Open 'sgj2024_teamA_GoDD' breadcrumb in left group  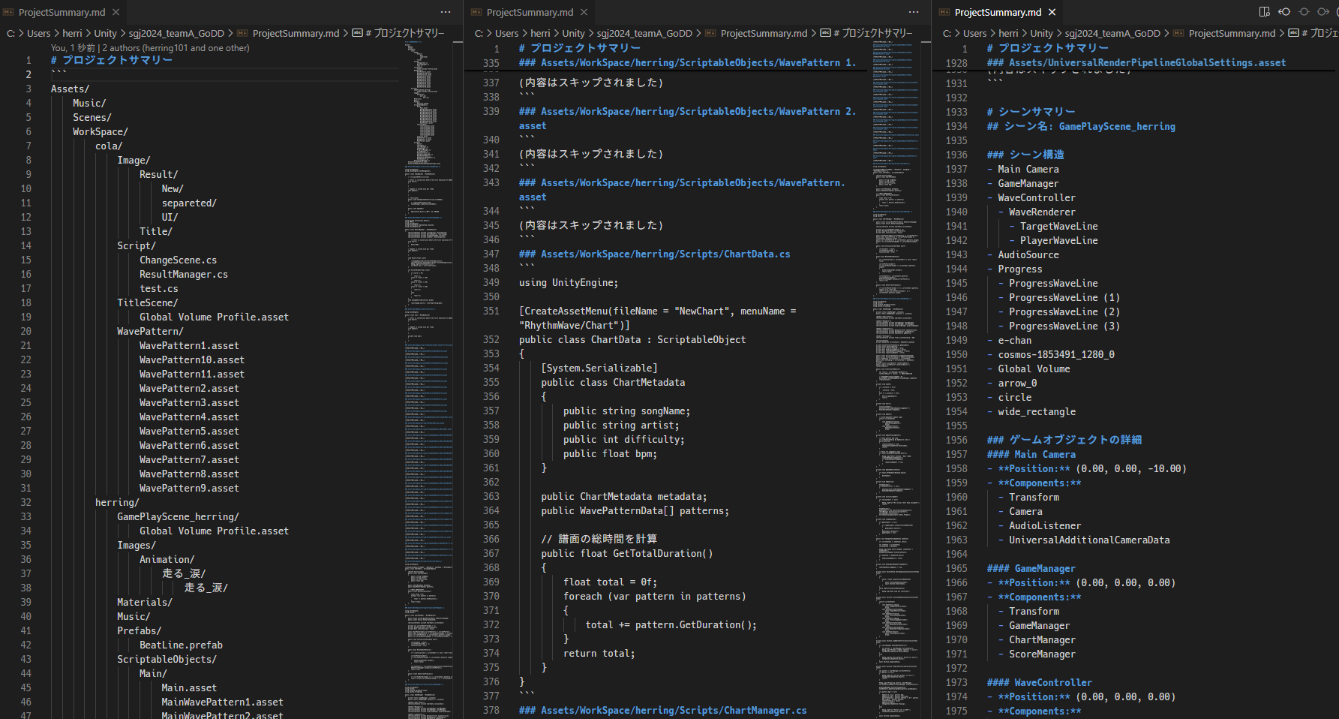click(x=176, y=33)
